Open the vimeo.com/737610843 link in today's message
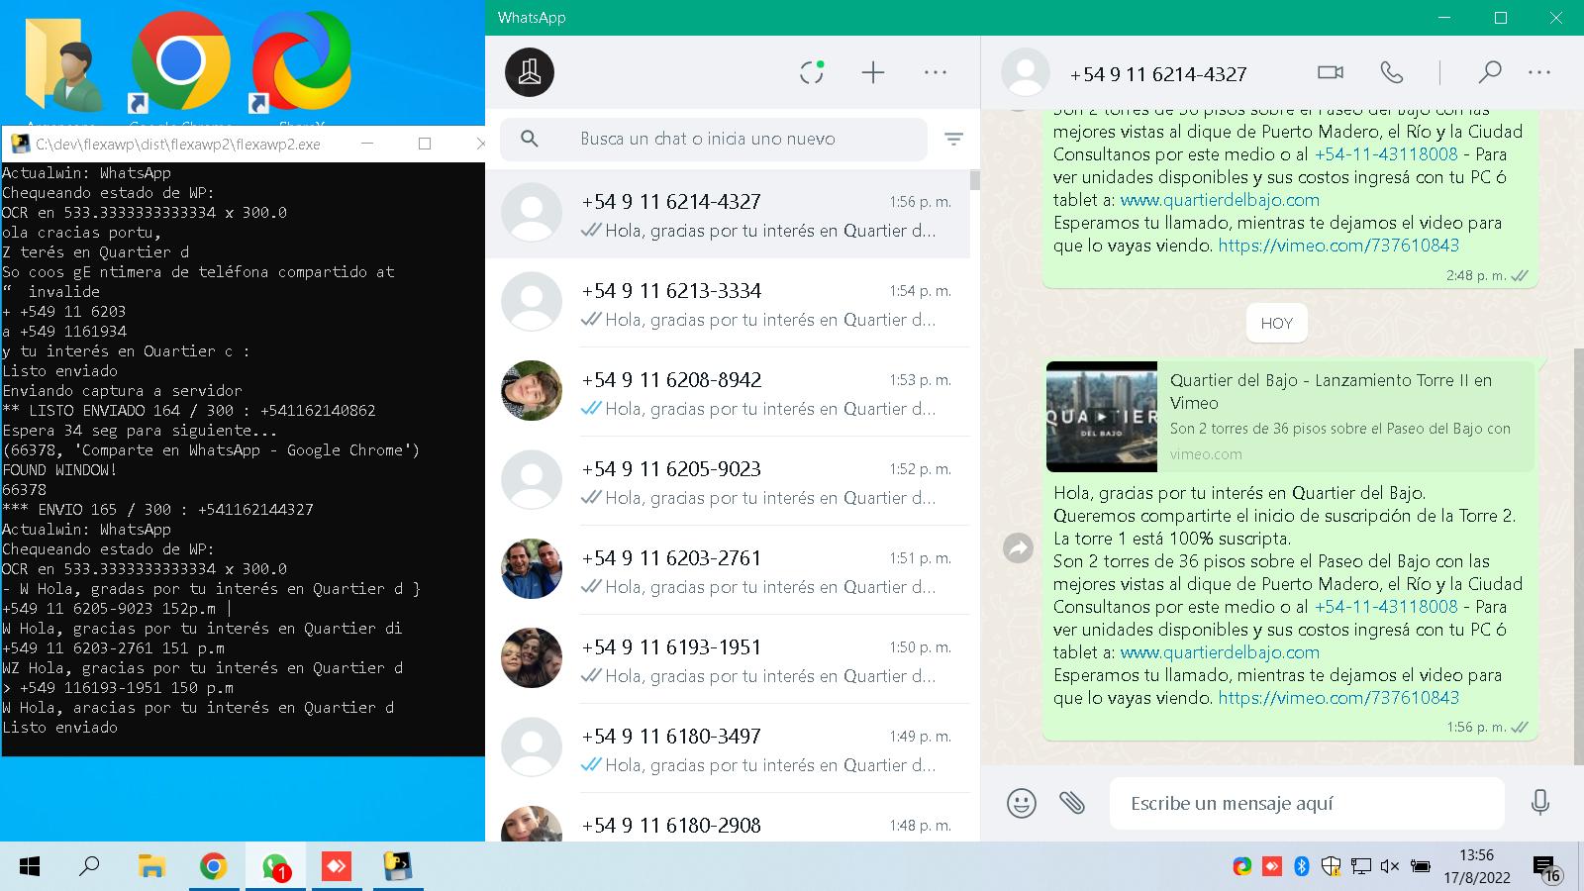The image size is (1584, 891). pos(1338,698)
